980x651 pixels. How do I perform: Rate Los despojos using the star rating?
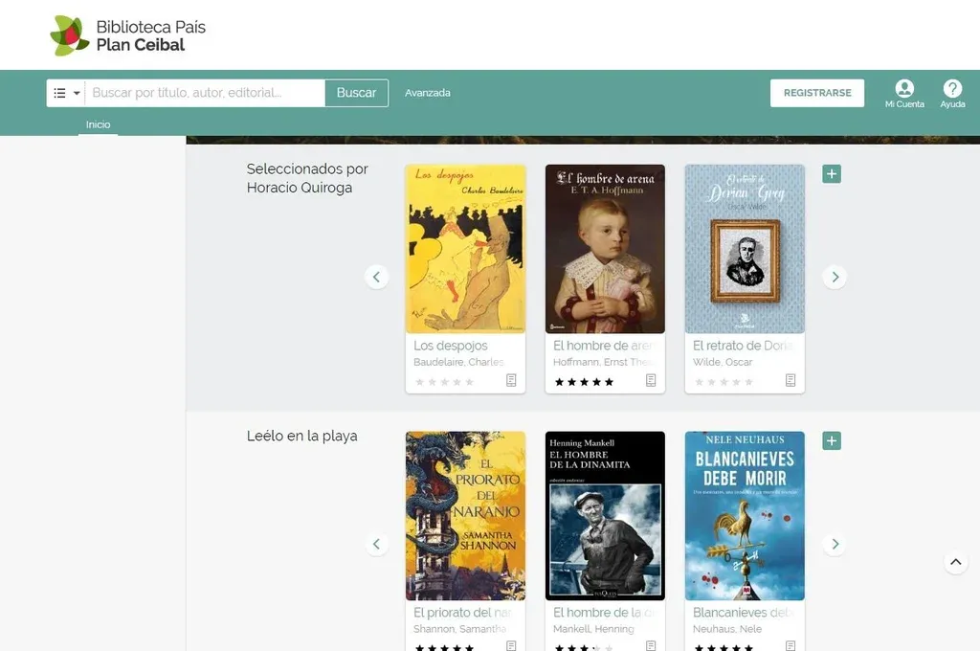[x=443, y=382]
